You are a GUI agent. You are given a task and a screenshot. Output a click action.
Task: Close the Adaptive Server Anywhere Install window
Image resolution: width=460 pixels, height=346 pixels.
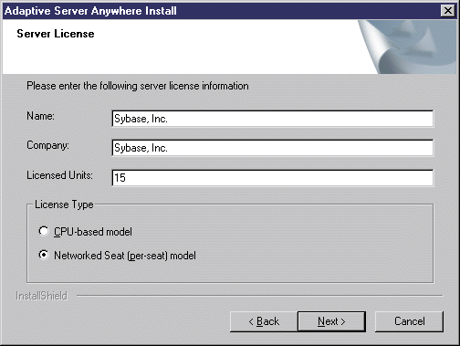click(x=448, y=11)
